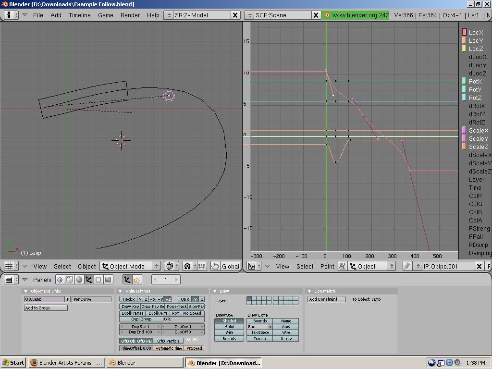The image size is (492, 369).
Task: Open the IPO Curve Editor window type selector
Action: pos(254,266)
